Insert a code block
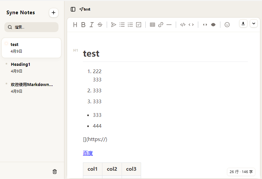This screenshot has width=262, height=179. tap(183, 24)
